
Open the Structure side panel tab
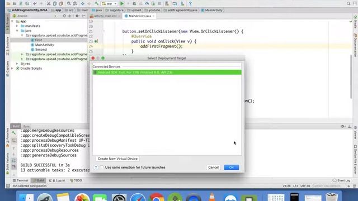click(7, 46)
